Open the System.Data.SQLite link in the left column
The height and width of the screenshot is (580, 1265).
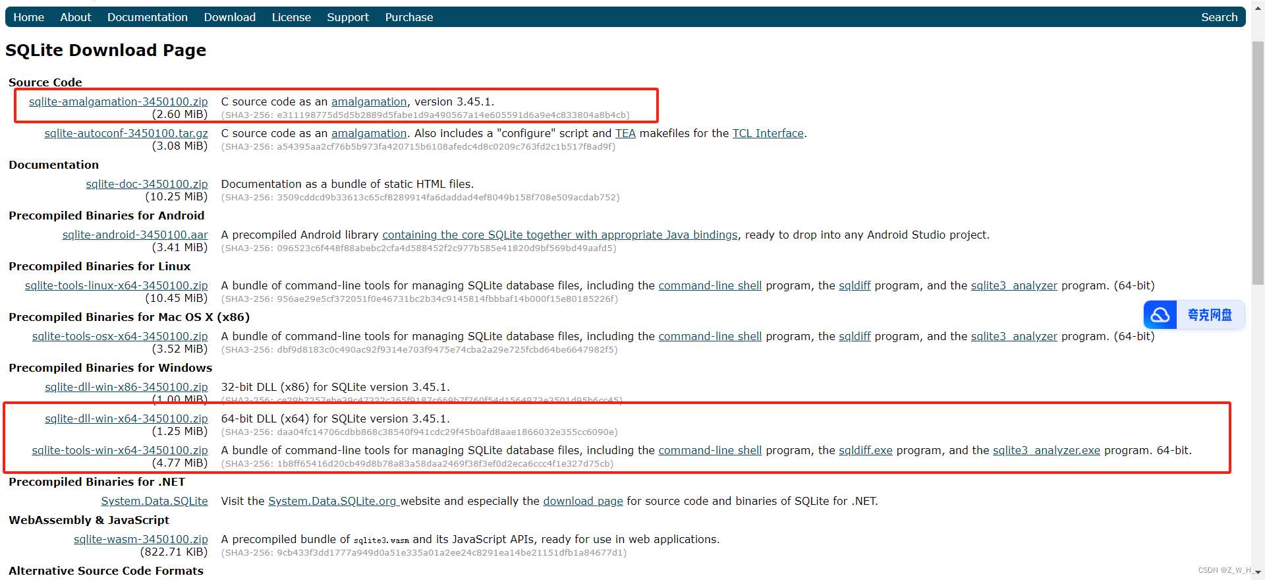[x=154, y=501]
